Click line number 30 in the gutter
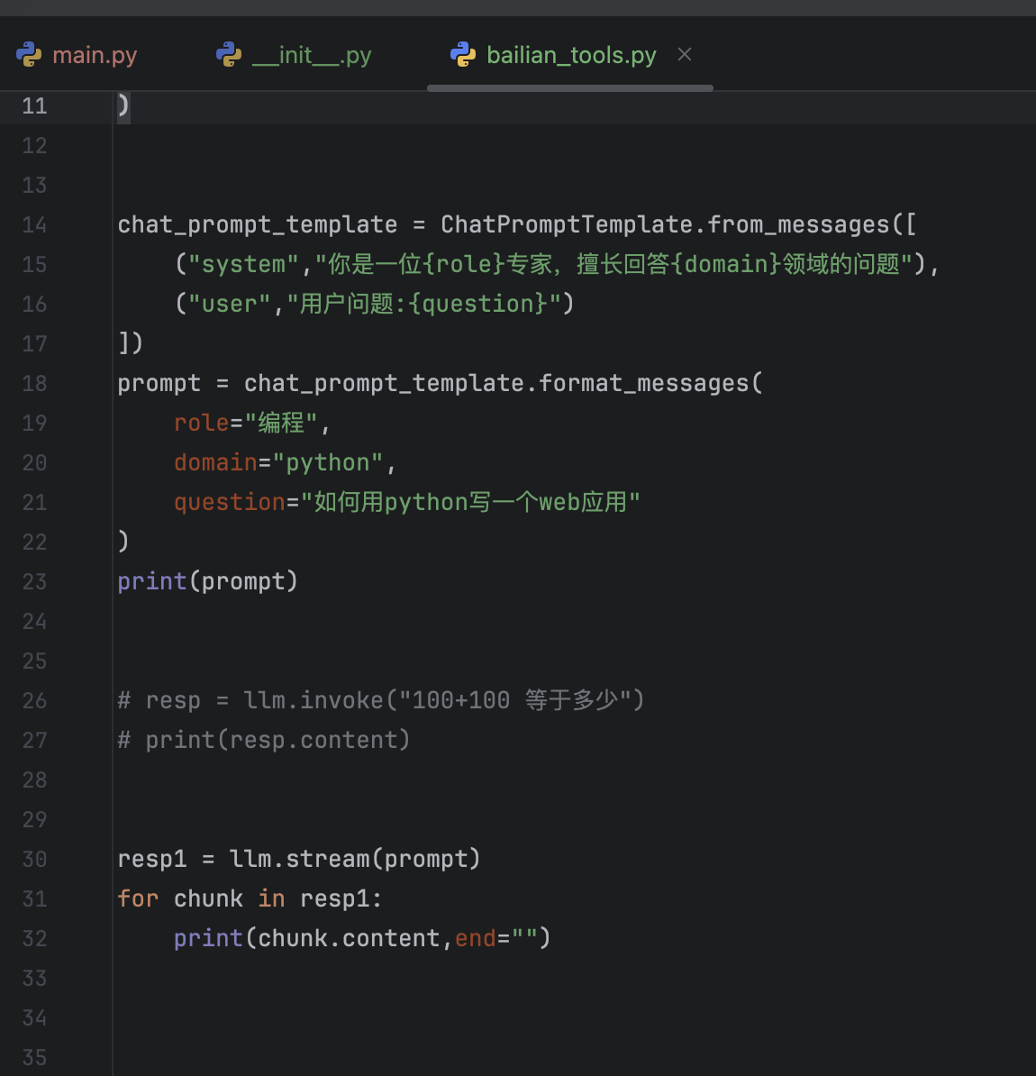Viewport: 1036px width, 1076px height. [x=34, y=860]
